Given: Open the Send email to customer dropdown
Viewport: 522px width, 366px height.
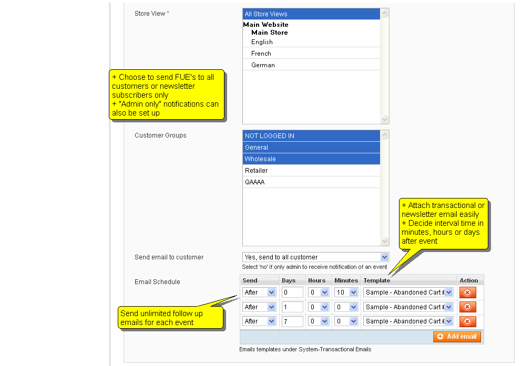Looking at the screenshot, I should pyautogui.click(x=385, y=257).
